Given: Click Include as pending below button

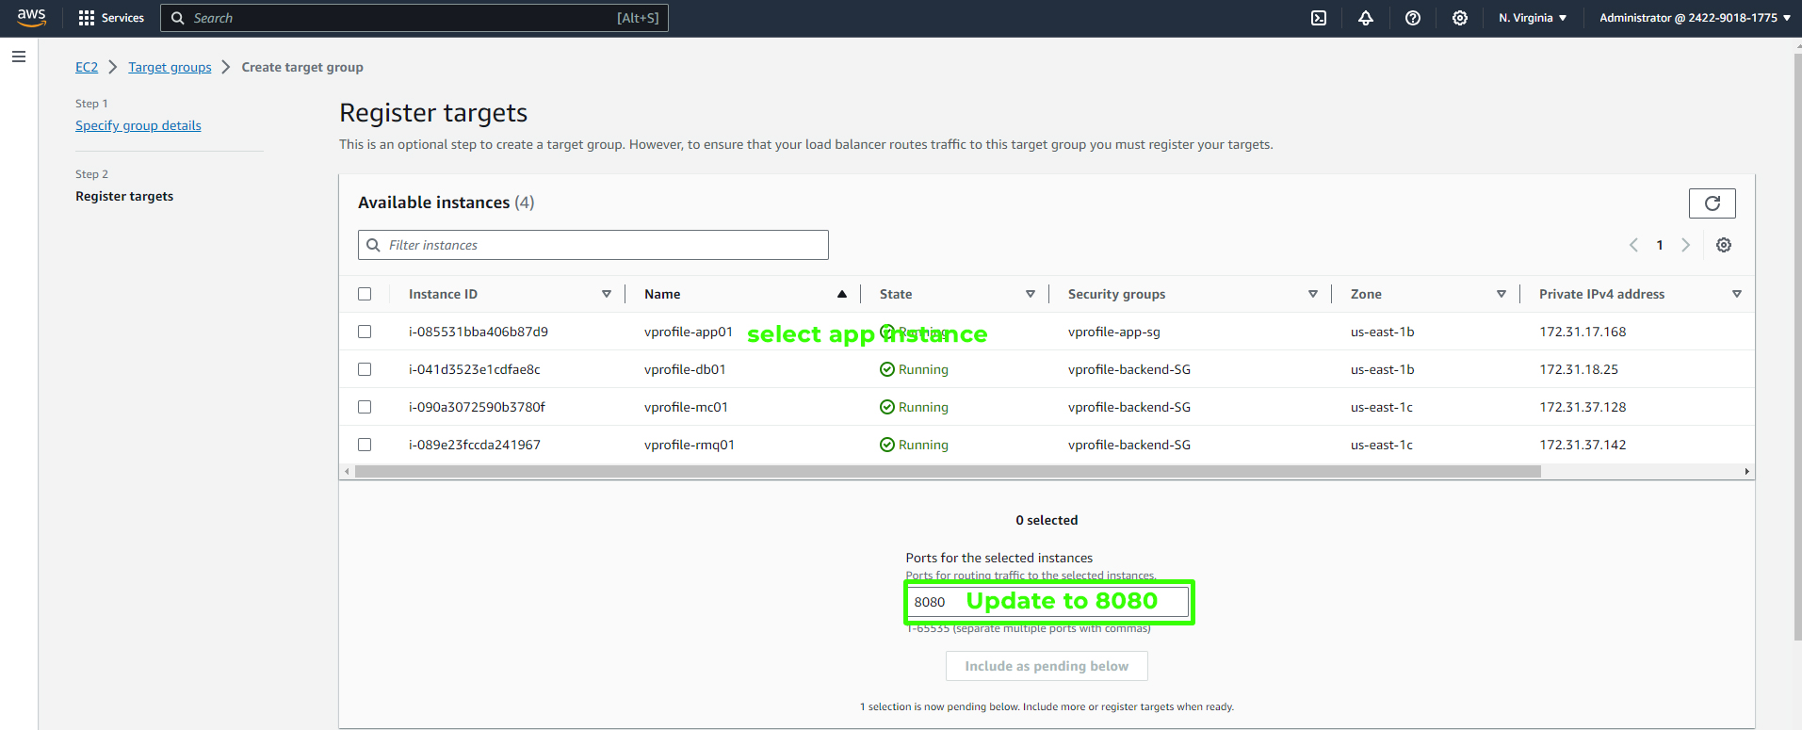Looking at the screenshot, I should click(x=1047, y=666).
